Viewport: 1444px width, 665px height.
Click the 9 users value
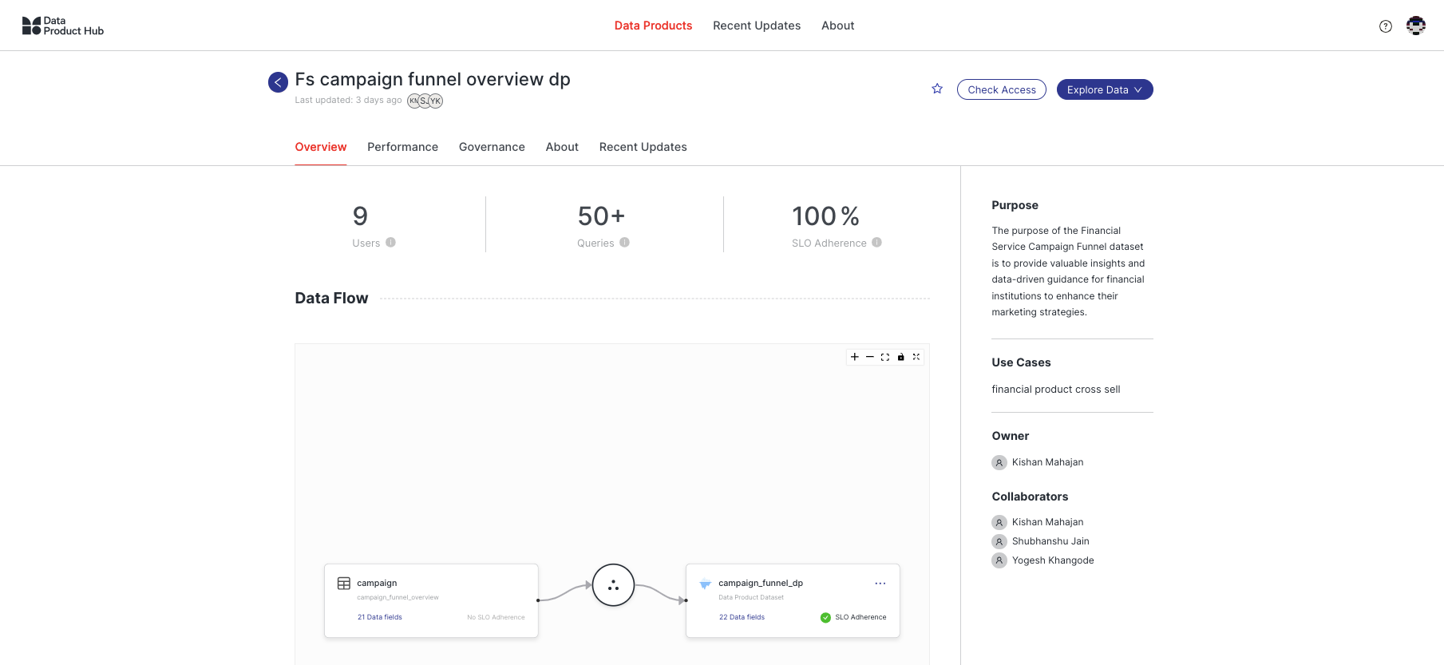click(x=360, y=216)
